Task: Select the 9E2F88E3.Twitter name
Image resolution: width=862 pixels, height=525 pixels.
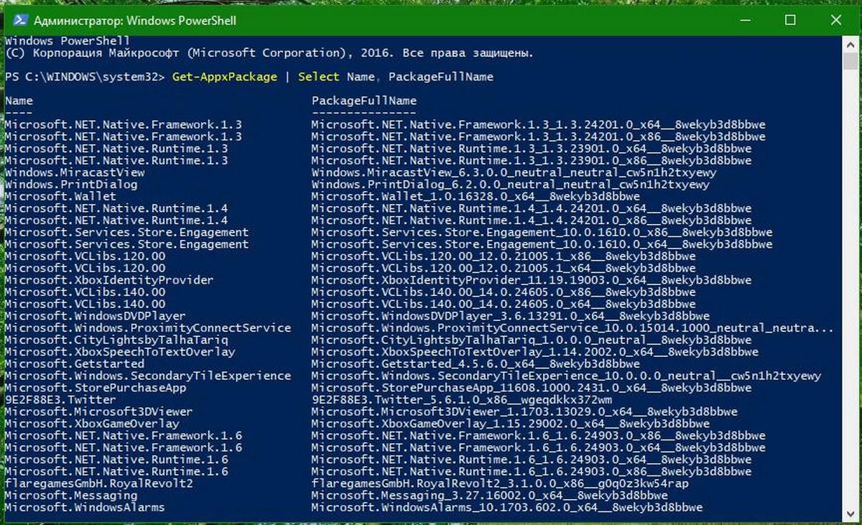Action: 60,400
